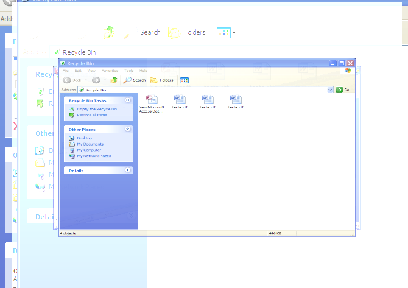Select the rightmost teste.rtf file icon
The width and height of the screenshot is (408, 288).
coord(236,99)
